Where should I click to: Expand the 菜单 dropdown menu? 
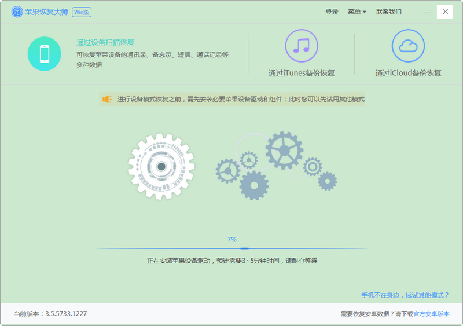[x=357, y=12]
